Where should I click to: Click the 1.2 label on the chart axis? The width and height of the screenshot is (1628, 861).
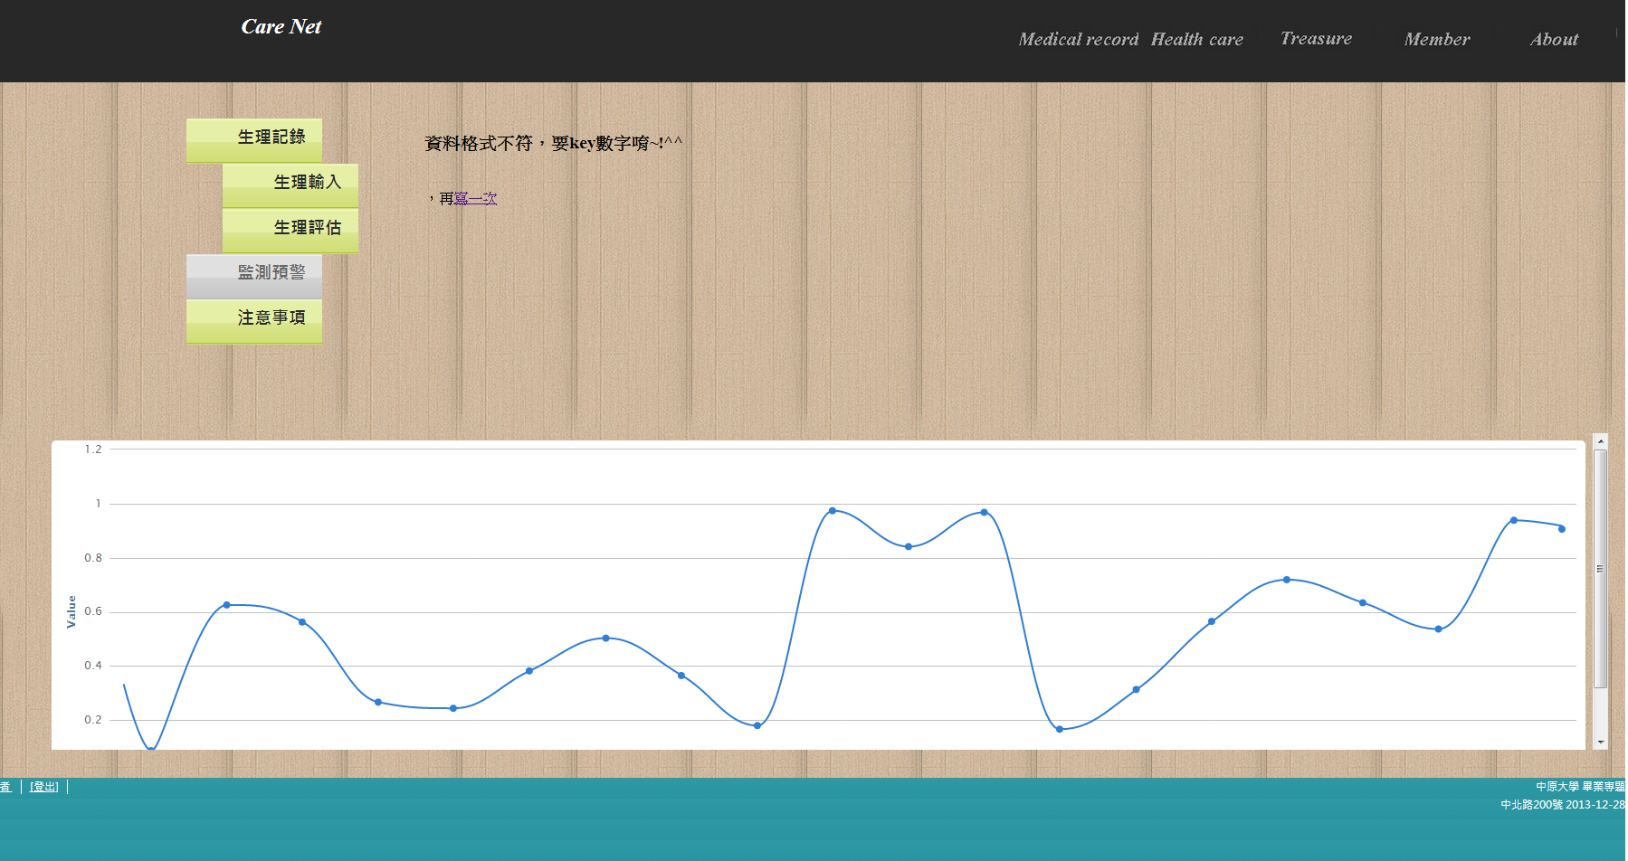pyautogui.click(x=93, y=449)
